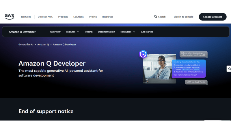Click the 'Amazon Q Developer' hero heading
The image size is (231, 128).
[52, 63]
